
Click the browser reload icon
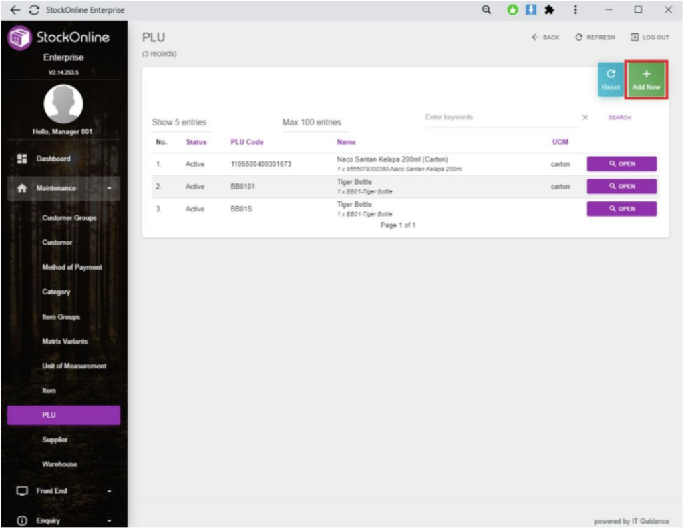click(34, 10)
